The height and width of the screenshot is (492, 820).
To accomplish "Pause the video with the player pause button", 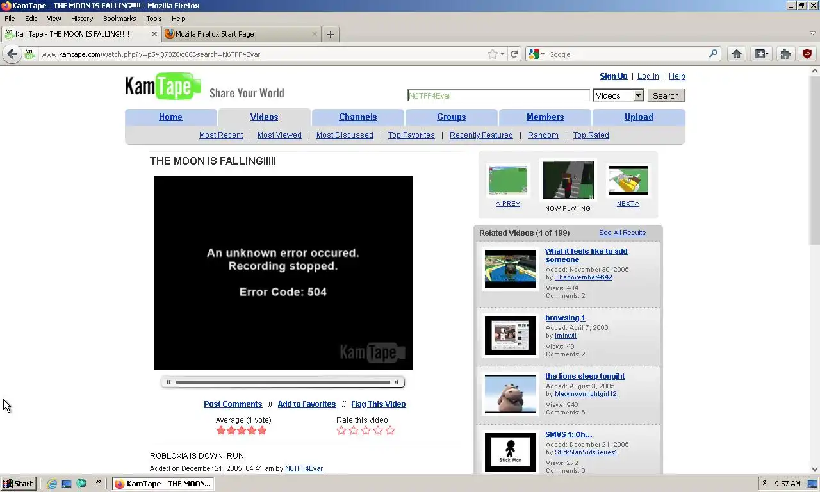I will (x=168, y=382).
